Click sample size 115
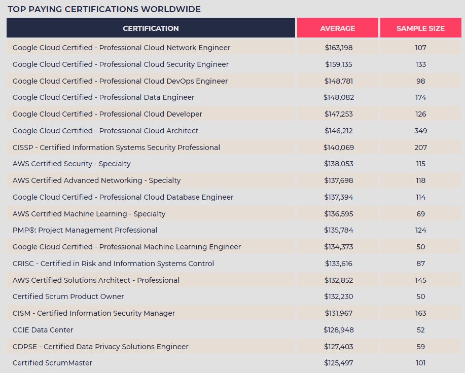Viewport: 465px width, 373px height. tap(420, 164)
